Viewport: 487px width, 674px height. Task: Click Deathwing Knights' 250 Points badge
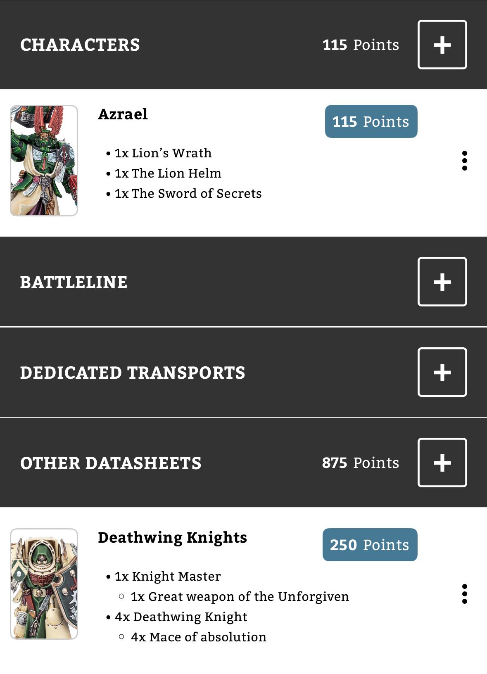point(370,545)
